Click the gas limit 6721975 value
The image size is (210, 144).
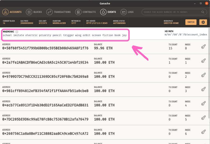tap(43, 23)
